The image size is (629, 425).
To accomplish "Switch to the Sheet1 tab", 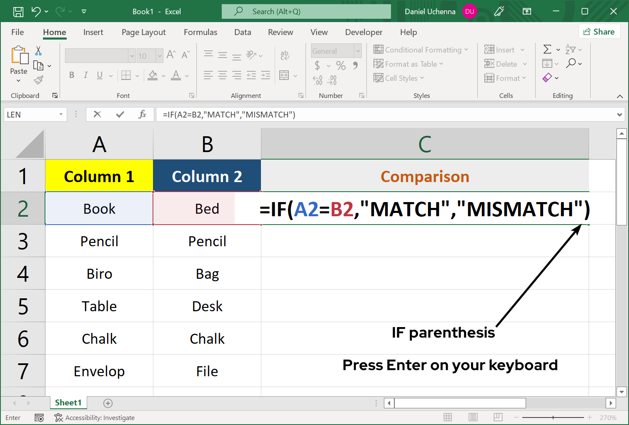I will [68, 402].
